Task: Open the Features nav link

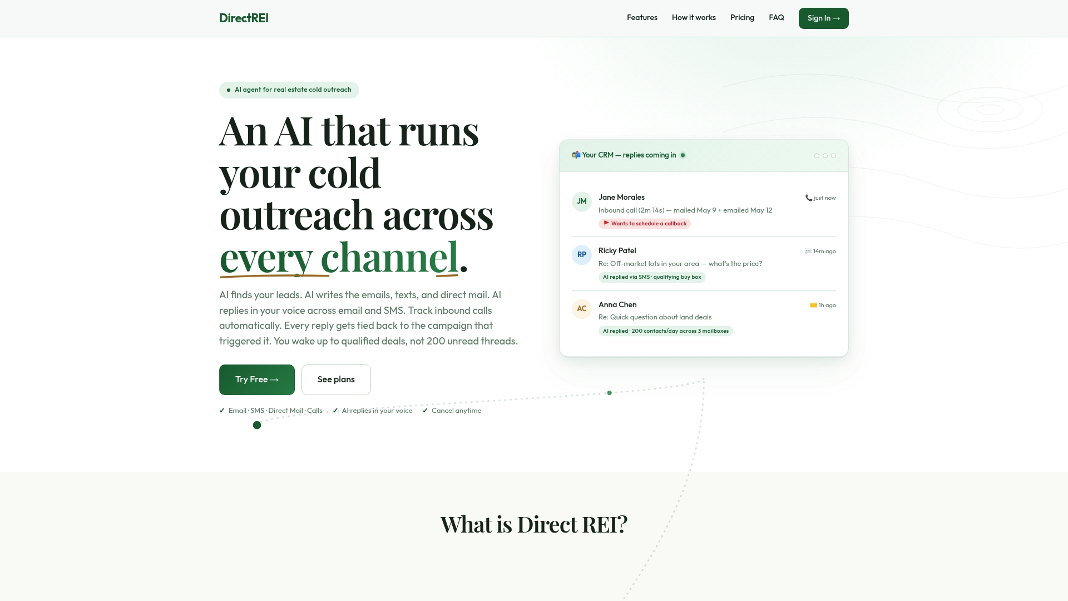Action: click(x=642, y=18)
